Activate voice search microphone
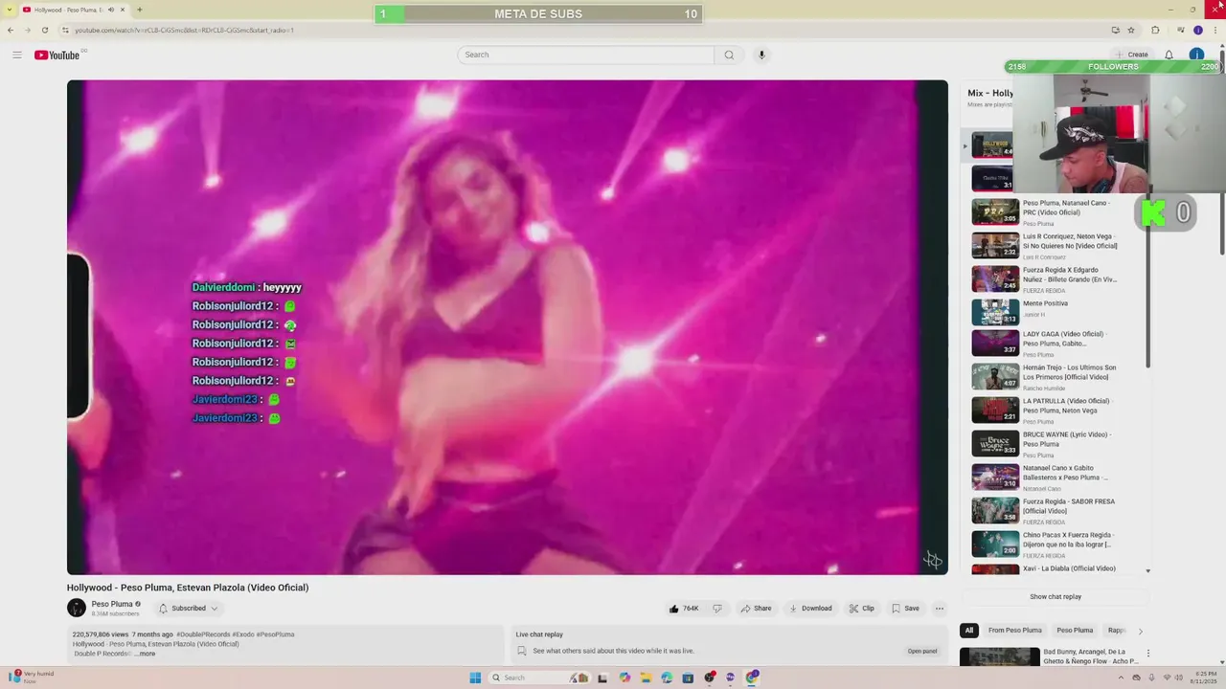The width and height of the screenshot is (1226, 689). 761,55
